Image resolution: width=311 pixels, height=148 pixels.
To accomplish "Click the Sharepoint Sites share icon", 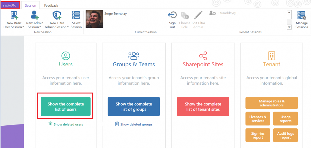I will click(x=203, y=56).
